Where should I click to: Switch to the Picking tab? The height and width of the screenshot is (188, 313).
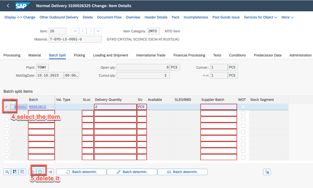pos(80,55)
